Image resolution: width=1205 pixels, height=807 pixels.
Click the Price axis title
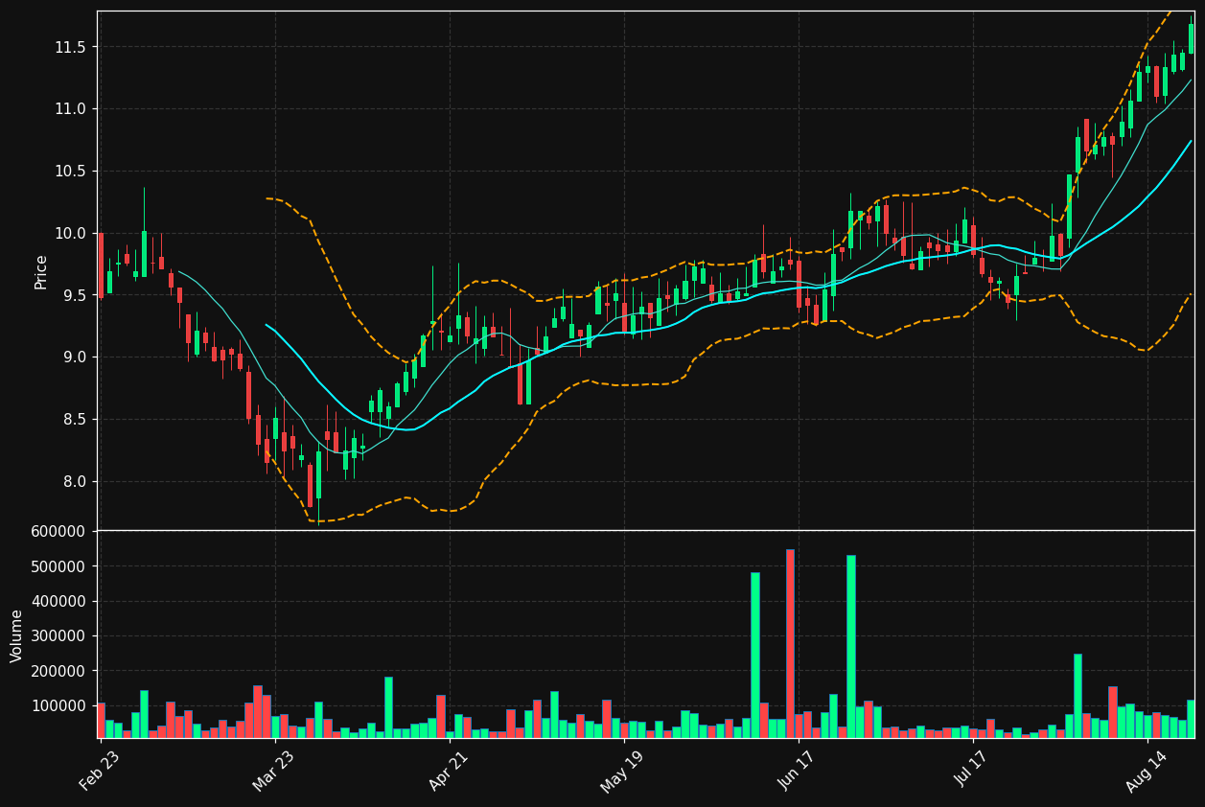click(41, 271)
